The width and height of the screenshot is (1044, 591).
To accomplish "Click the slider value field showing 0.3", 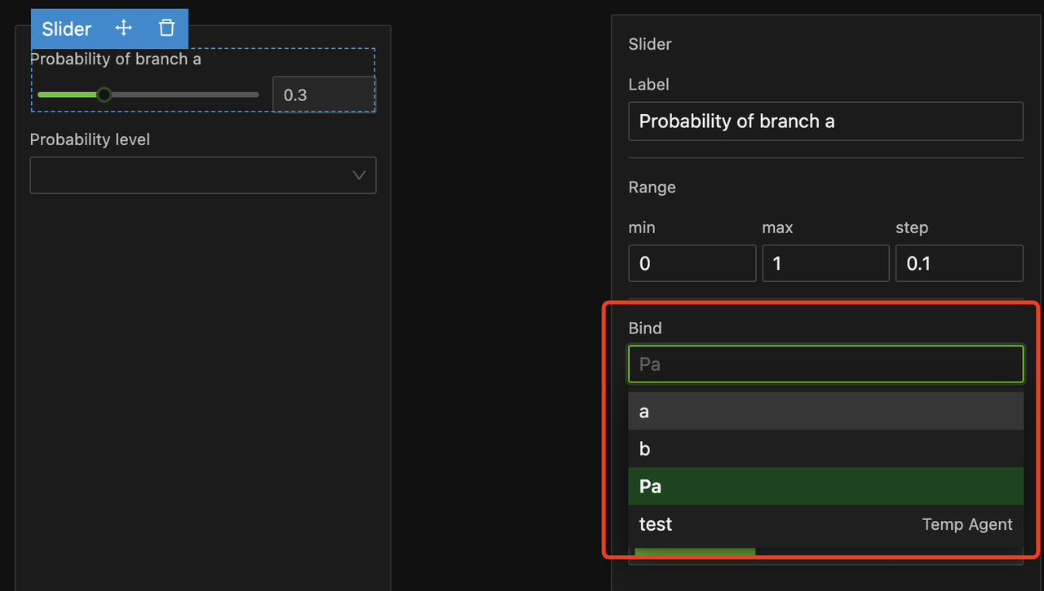I will pos(323,95).
